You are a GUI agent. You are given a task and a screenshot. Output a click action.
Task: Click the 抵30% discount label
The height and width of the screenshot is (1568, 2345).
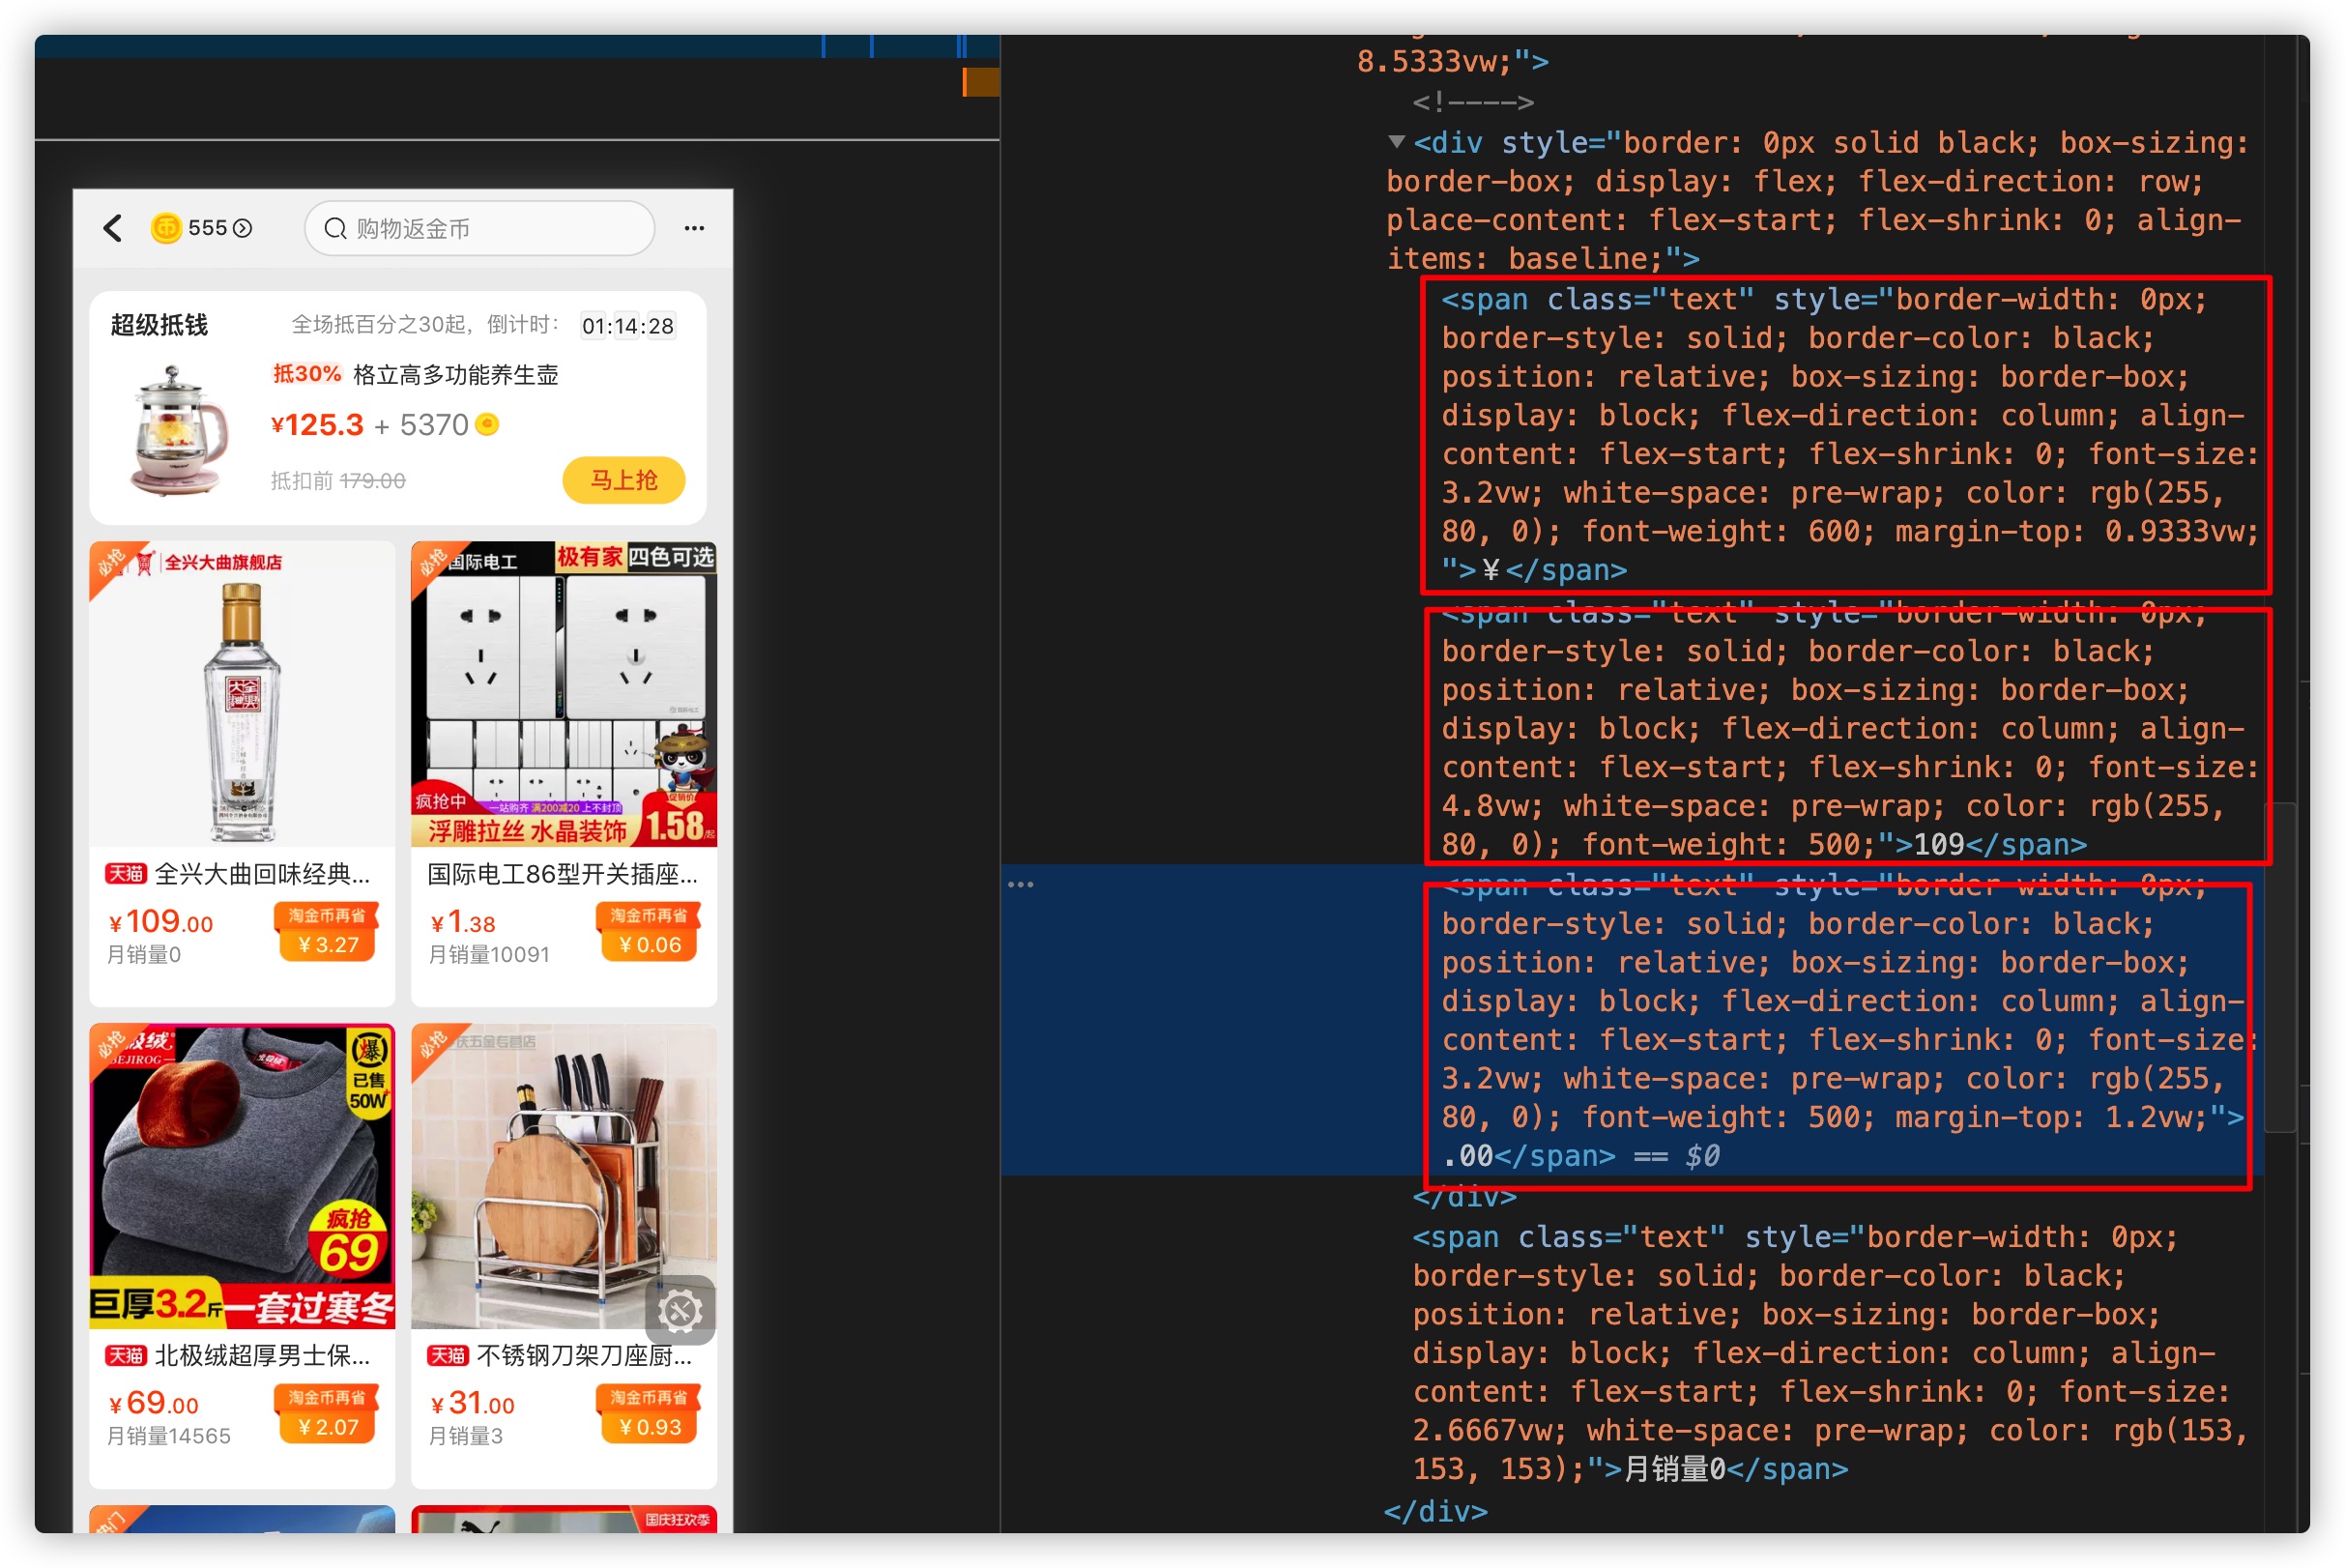pyautogui.click(x=307, y=375)
